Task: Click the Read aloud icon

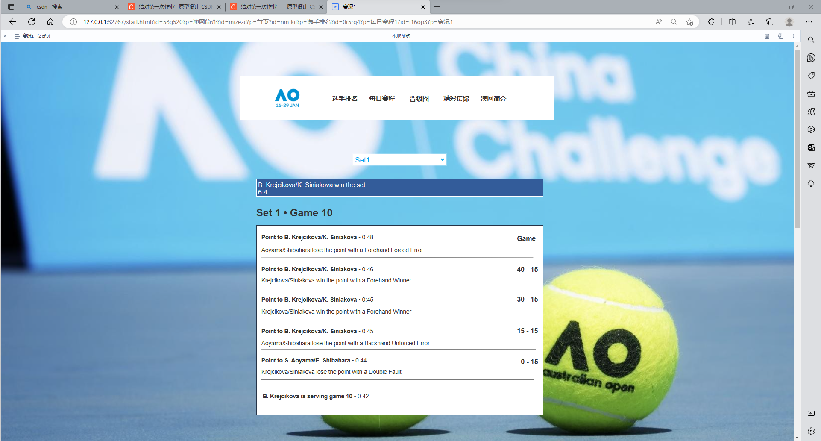Action: click(x=659, y=22)
